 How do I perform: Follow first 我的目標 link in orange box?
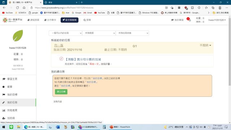(x=97, y=78)
